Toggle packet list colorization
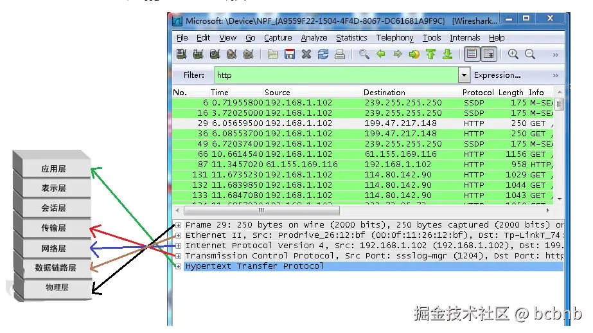 (472, 54)
